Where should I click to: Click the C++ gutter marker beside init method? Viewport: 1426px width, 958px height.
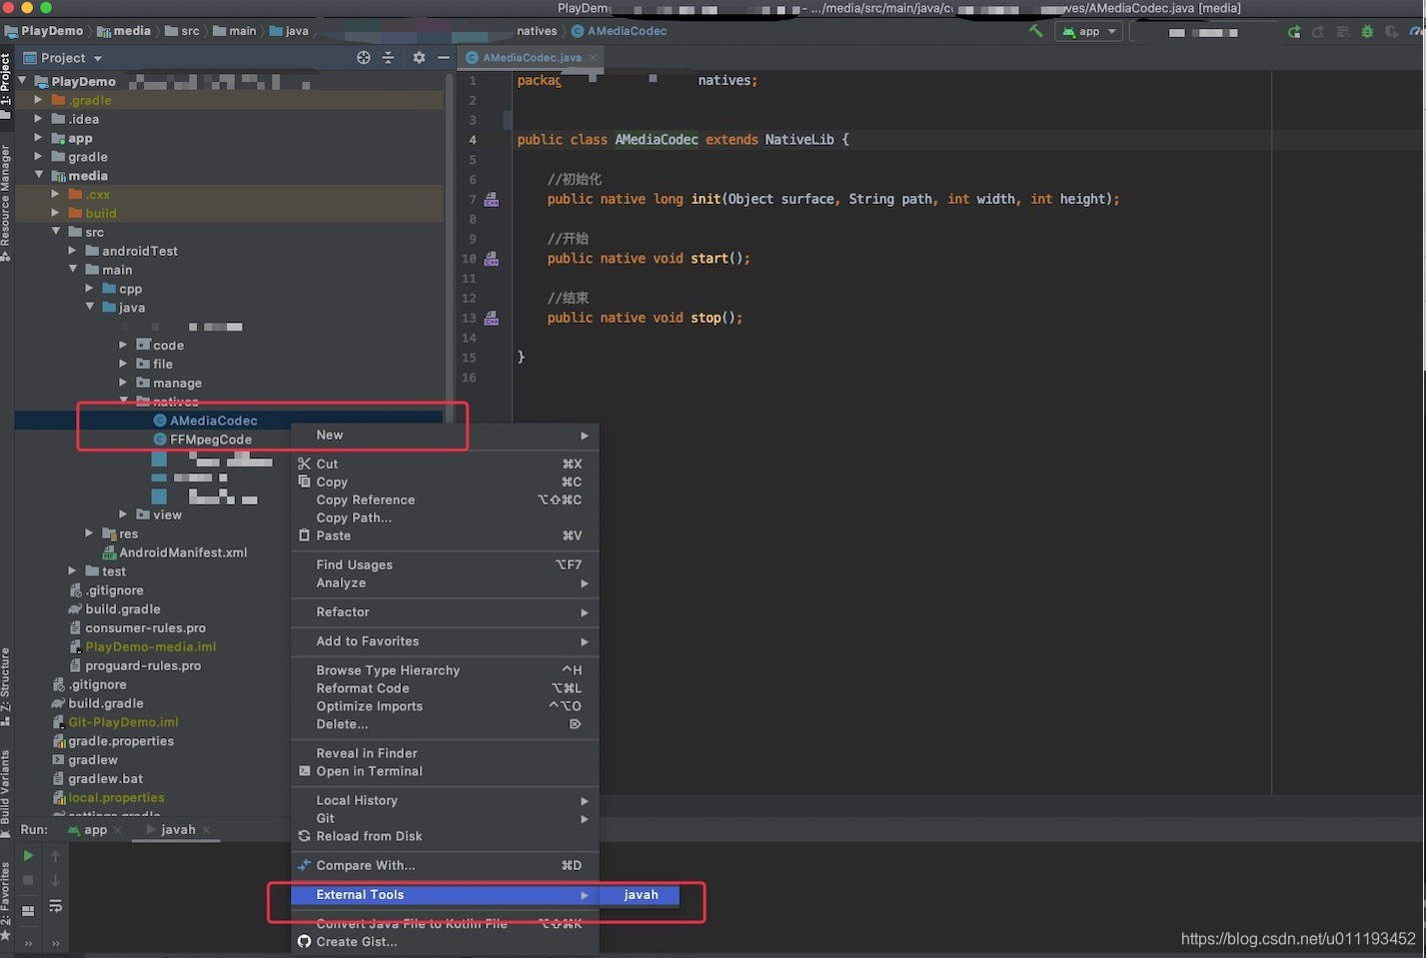pos(491,199)
